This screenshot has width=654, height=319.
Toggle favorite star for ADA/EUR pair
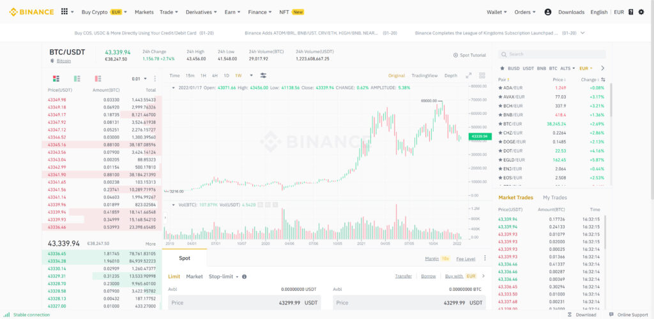[501, 88]
